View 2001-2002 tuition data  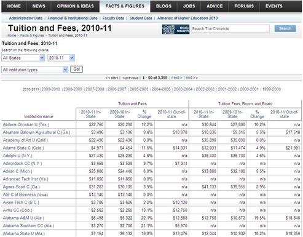pyautogui.click(x=227, y=89)
